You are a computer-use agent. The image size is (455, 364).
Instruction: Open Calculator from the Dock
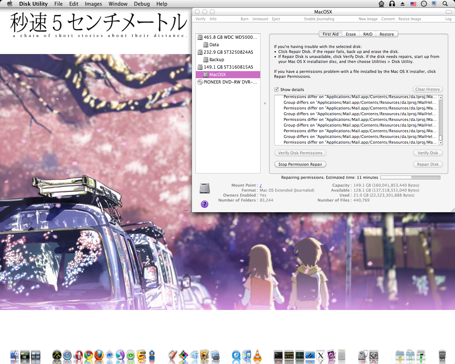click(342, 354)
